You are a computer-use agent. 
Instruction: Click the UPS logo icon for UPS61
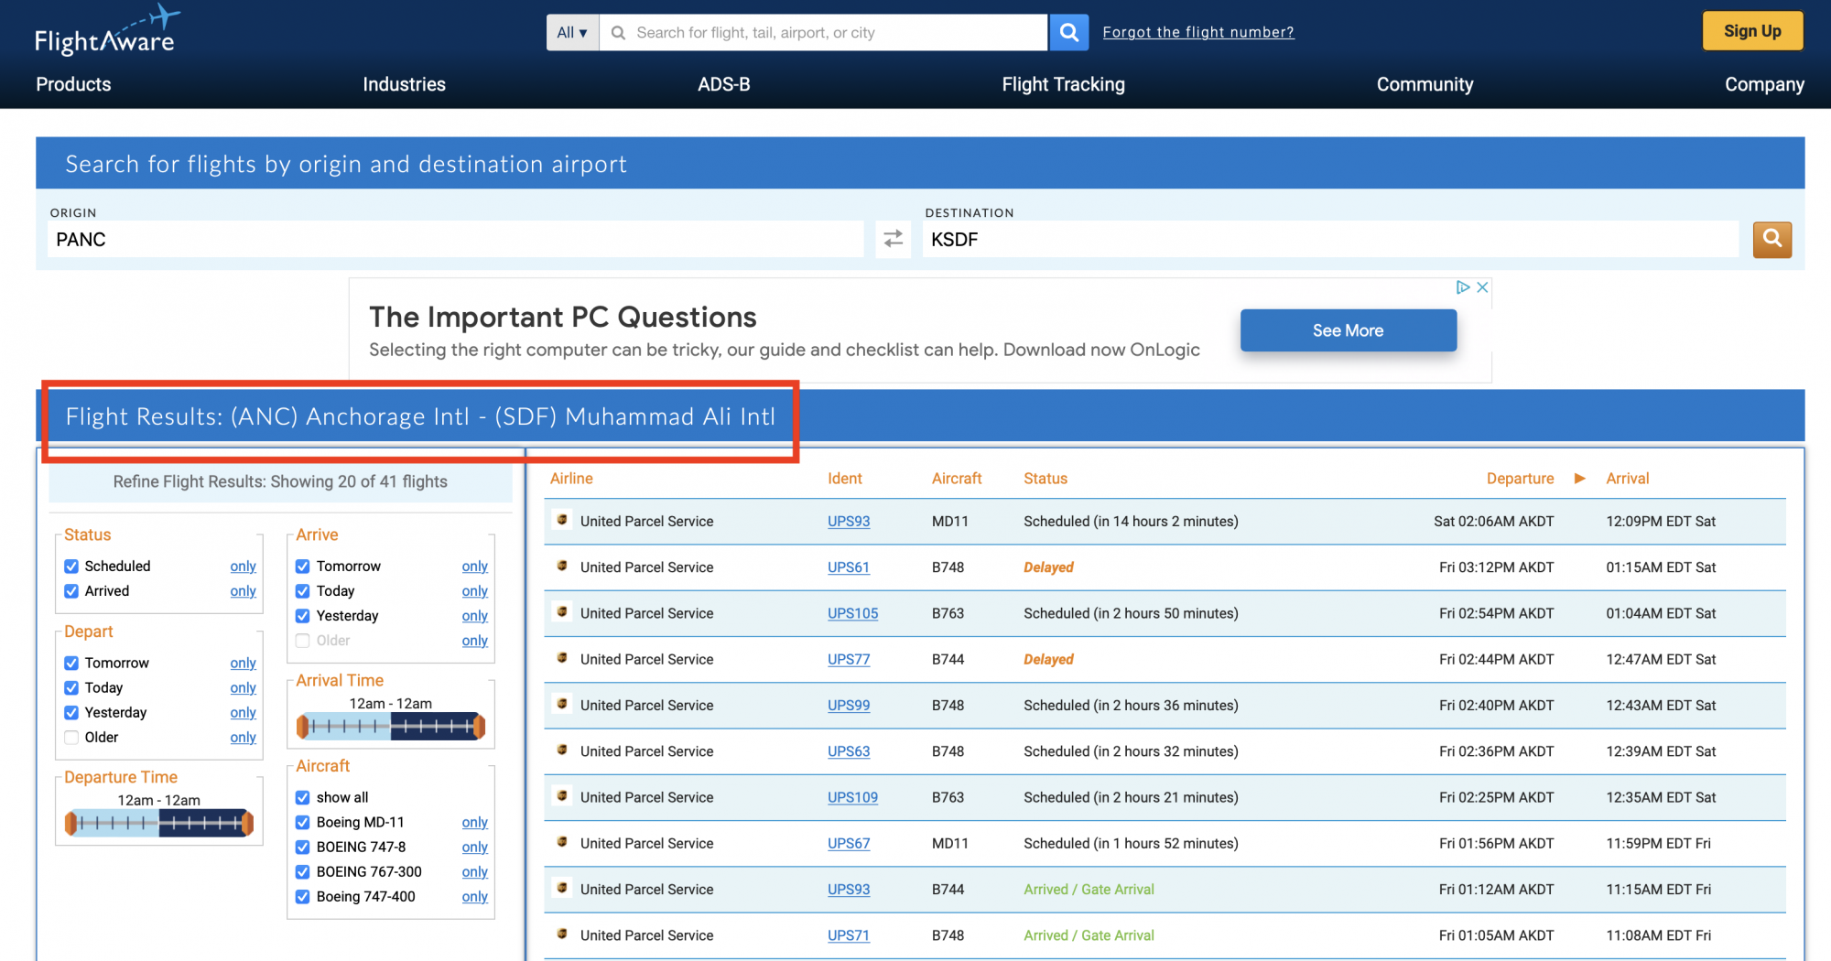coord(562,566)
